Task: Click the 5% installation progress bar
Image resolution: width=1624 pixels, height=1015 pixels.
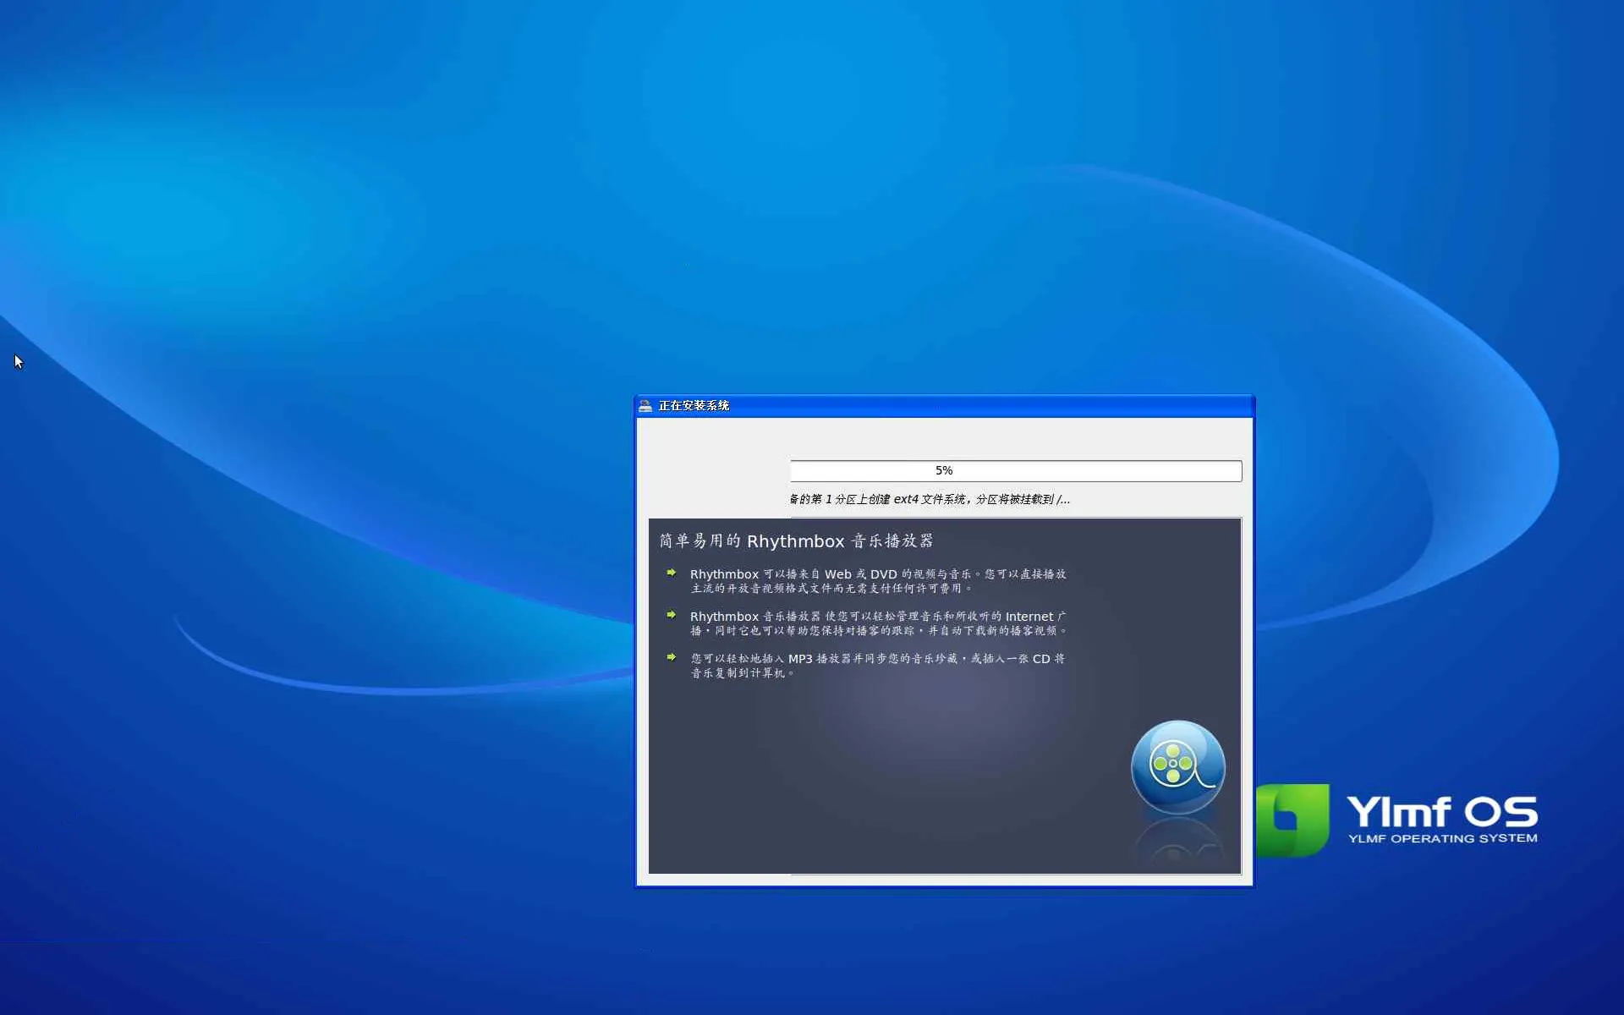Action: point(1015,470)
